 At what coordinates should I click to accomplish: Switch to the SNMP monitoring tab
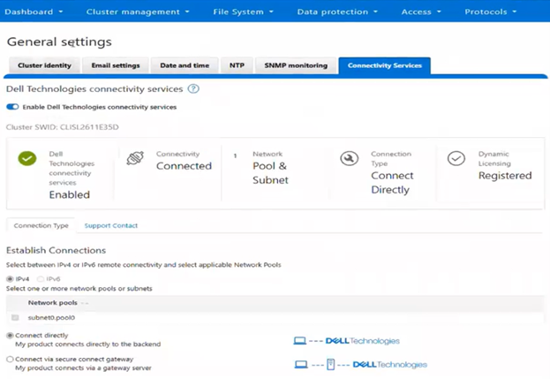(296, 65)
